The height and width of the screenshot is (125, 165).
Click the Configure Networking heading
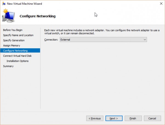coord(38,16)
